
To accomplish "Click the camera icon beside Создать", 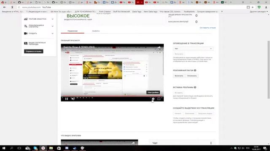I will click(x=26, y=34).
